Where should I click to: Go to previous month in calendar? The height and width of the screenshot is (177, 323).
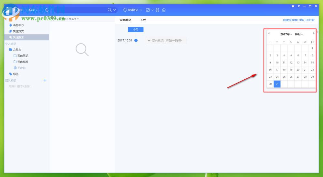(x=269, y=33)
